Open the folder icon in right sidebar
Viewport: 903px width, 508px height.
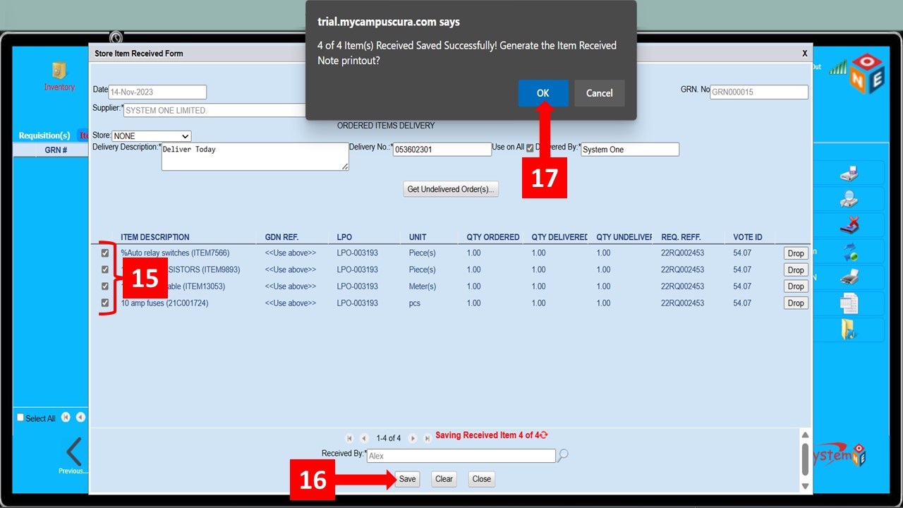(849, 329)
